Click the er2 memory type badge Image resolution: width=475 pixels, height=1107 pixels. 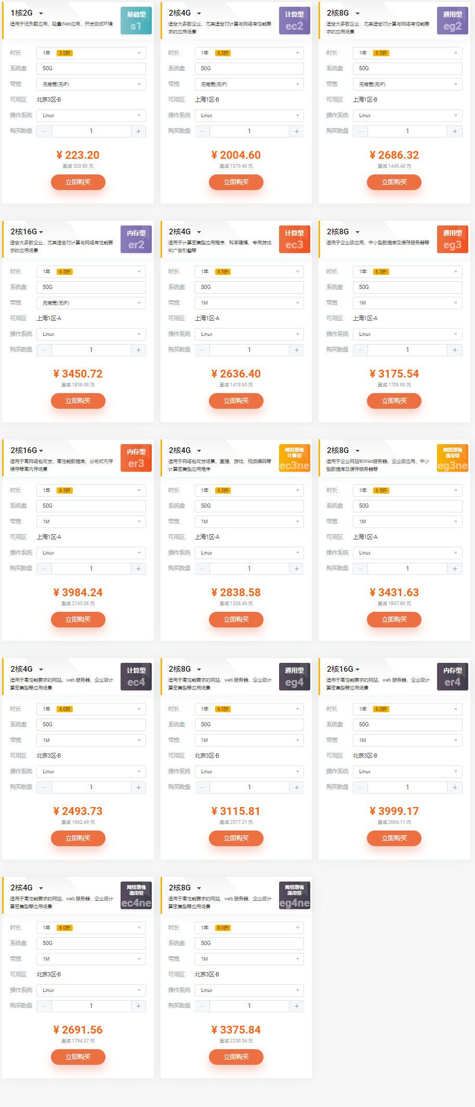tap(136, 240)
